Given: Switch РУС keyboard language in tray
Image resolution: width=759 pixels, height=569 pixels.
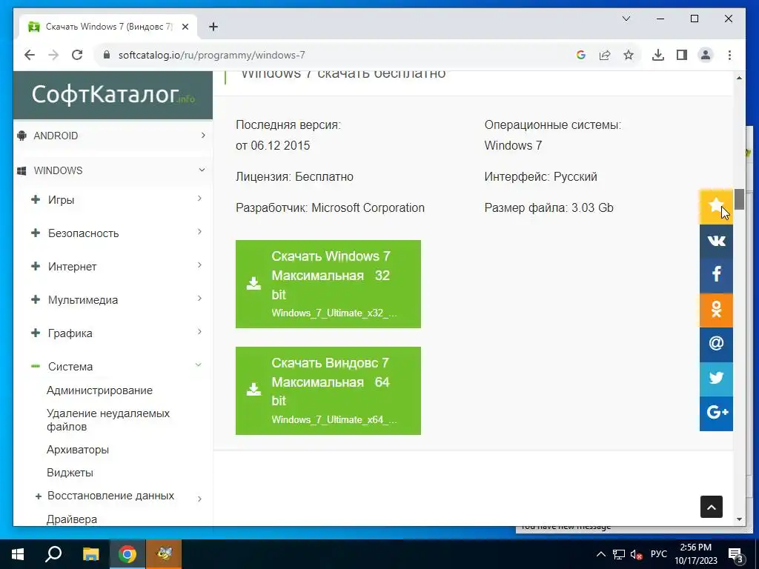Looking at the screenshot, I should coord(658,554).
